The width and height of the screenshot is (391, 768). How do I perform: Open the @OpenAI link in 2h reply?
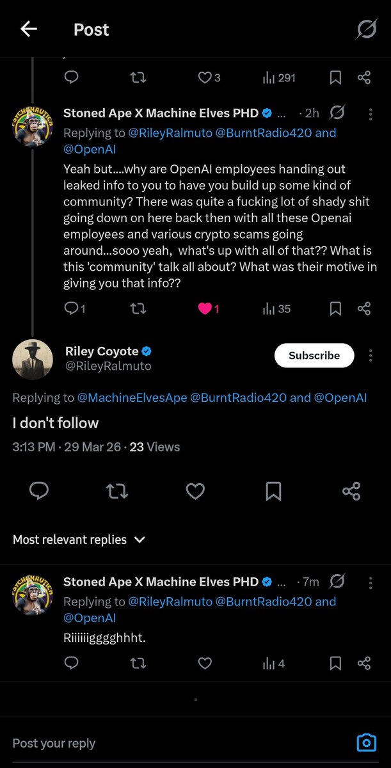[86, 150]
